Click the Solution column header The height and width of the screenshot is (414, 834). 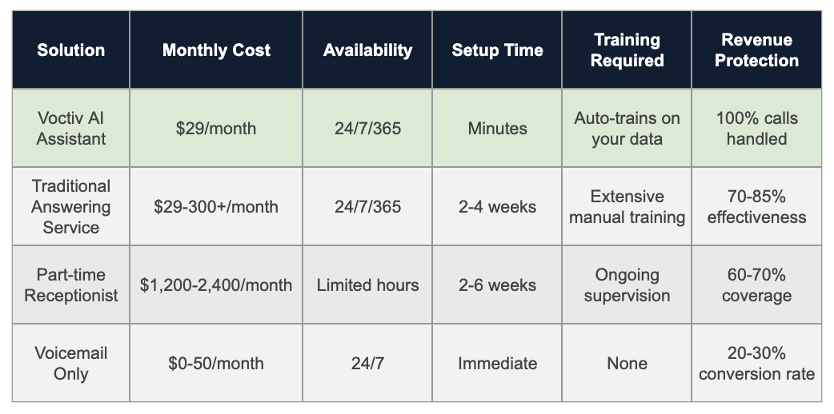point(71,50)
